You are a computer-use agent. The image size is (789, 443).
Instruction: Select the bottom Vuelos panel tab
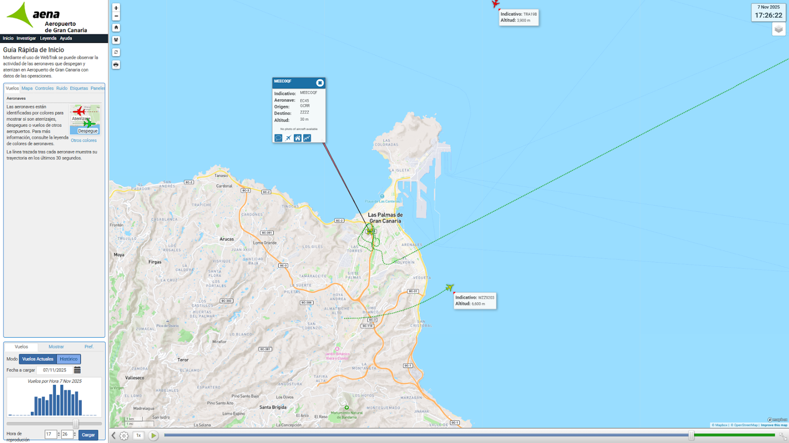21,347
